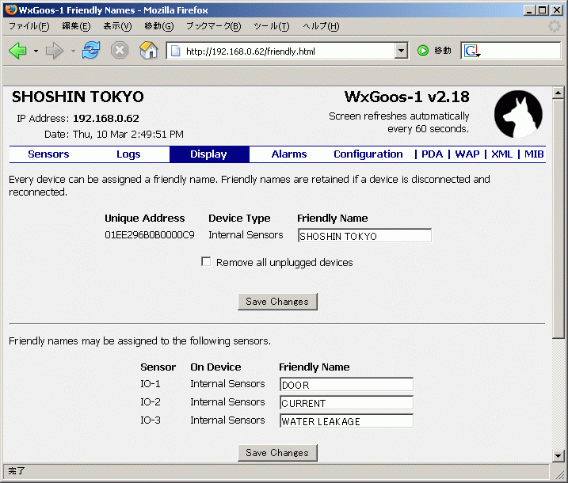Click the page scrollbar up arrow

[x=558, y=93]
